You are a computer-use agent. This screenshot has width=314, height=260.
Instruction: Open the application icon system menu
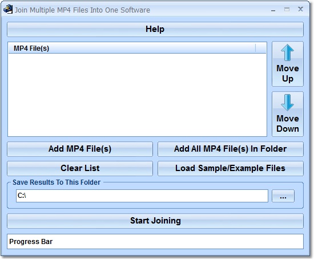click(8, 9)
